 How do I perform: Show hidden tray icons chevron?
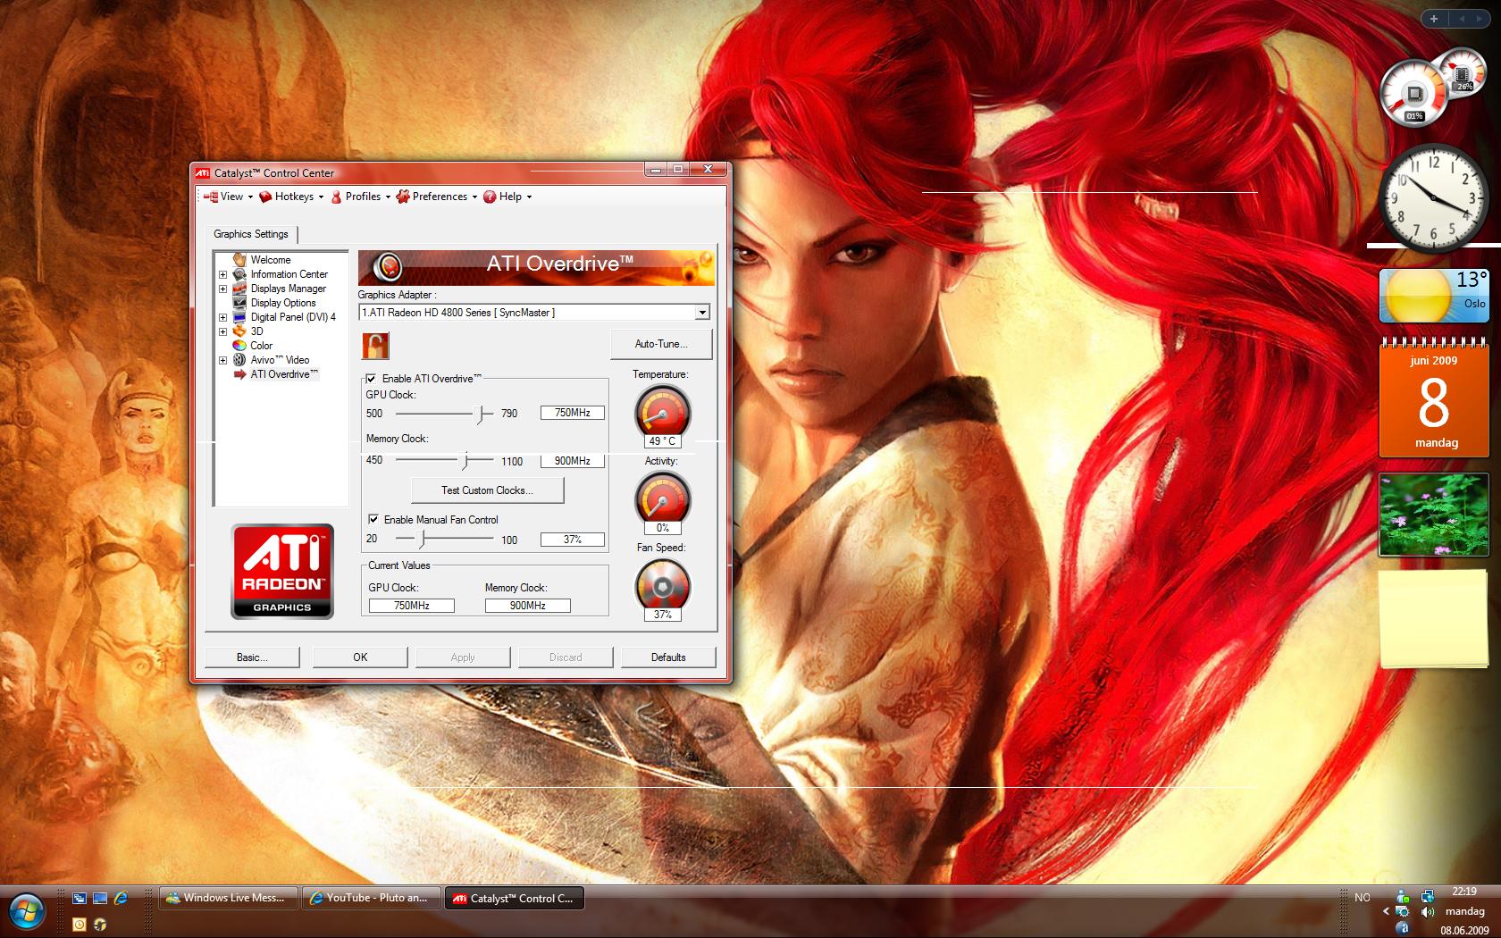(x=1386, y=912)
